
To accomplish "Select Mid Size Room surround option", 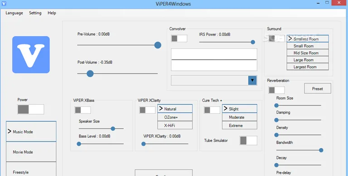I will (x=308, y=53).
